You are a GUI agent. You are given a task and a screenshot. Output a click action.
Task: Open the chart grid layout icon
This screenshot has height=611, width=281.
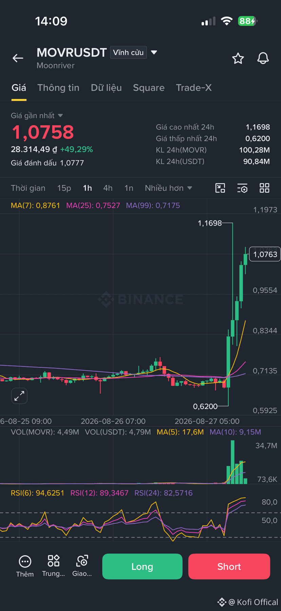264,188
